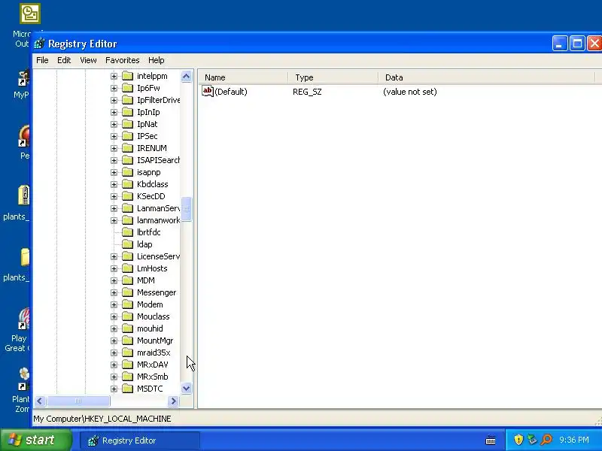Select the IPSec key label
This screenshot has height=451, width=602.
[x=147, y=137]
